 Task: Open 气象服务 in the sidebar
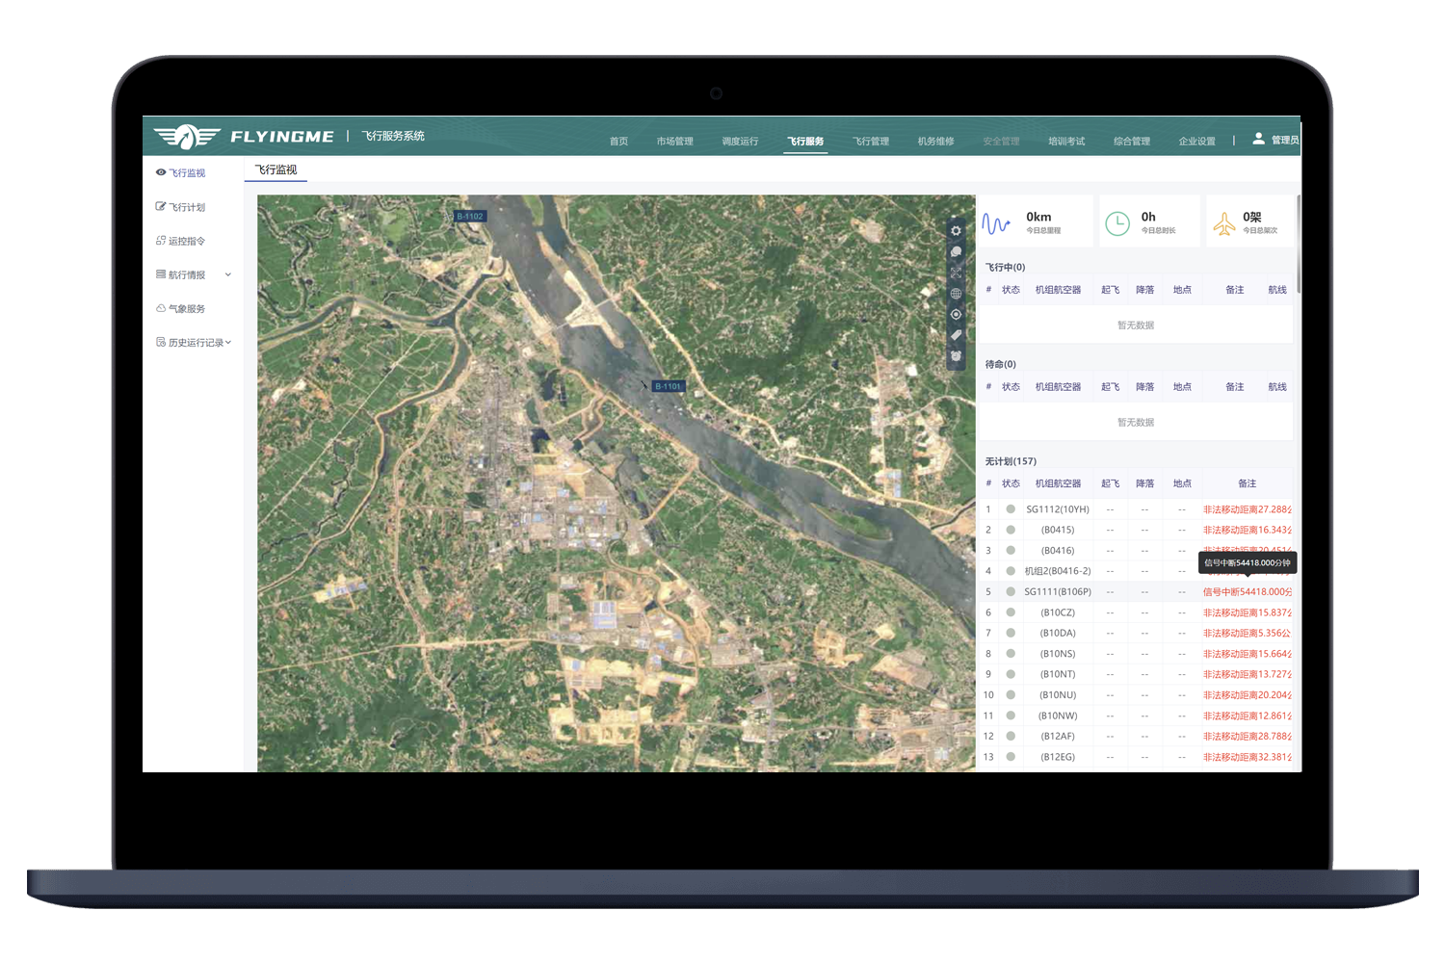click(x=187, y=309)
